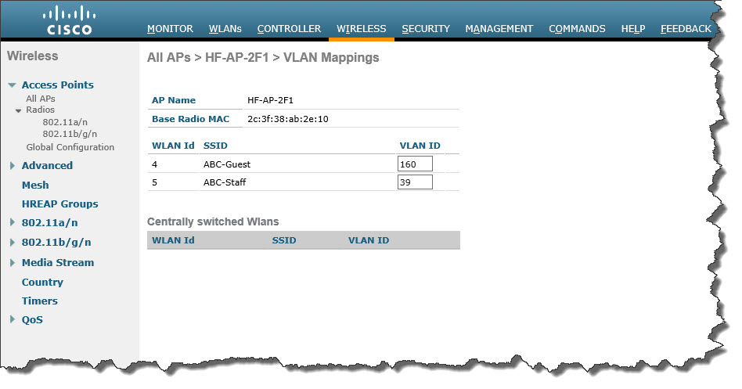This screenshot has width=742, height=389.
Task: Open the SECURITY menu
Action: (426, 29)
